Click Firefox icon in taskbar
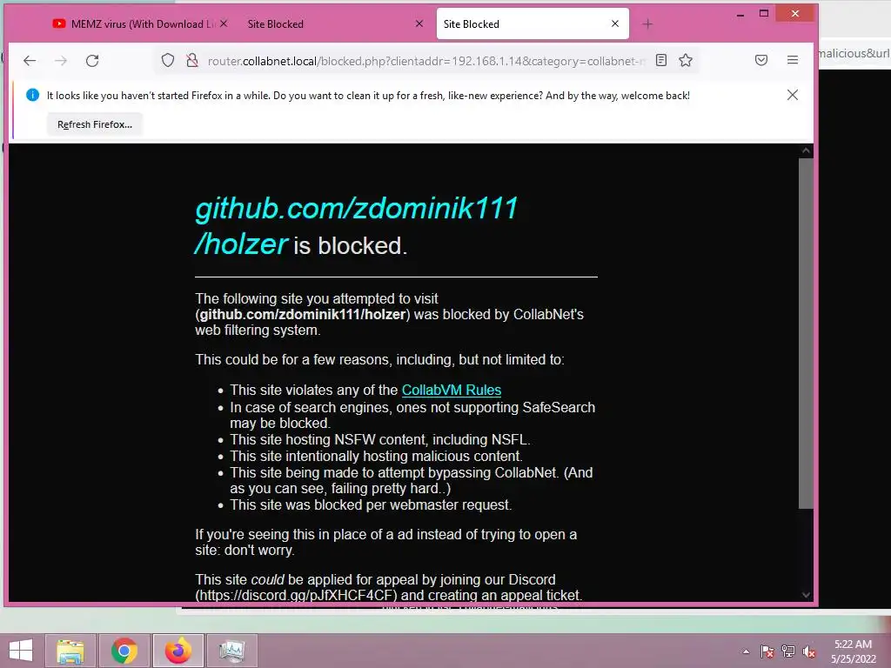This screenshot has width=891, height=668. (x=178, y=651)
